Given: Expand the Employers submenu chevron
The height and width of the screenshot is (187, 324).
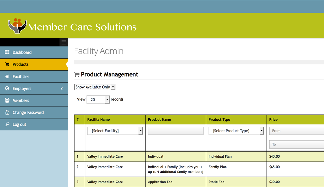Looking at the screenshot, I should [62, 89].
